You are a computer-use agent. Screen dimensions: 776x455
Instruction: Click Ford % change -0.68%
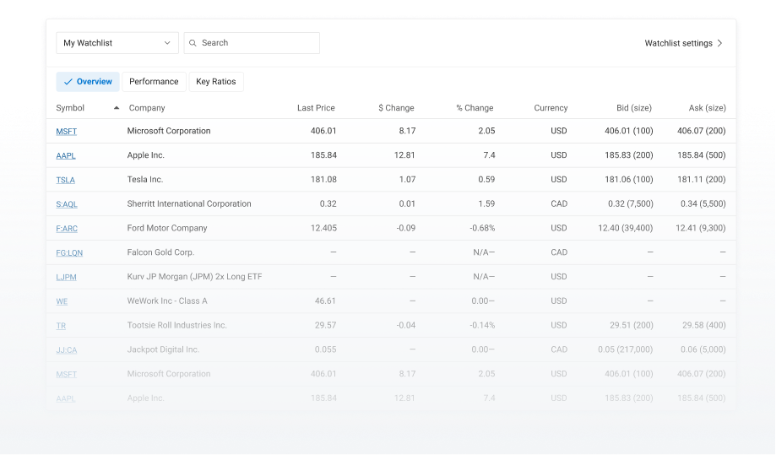[482, 228]
